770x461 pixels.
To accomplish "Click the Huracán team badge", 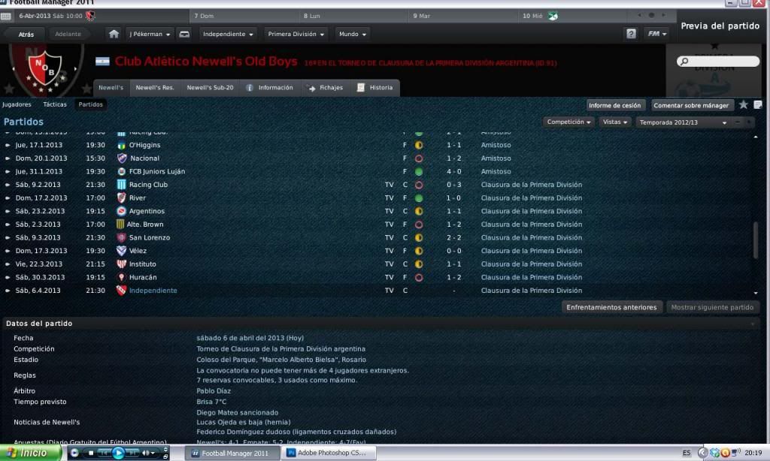I will [121, 277].
